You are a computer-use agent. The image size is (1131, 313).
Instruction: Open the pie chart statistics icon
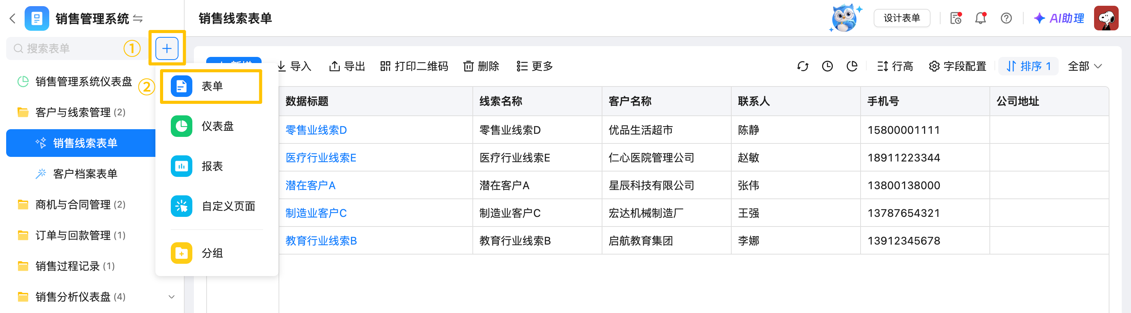(852, 66)
